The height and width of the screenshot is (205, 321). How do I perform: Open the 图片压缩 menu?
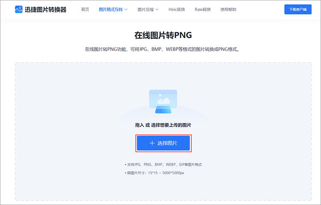[146, 9]
